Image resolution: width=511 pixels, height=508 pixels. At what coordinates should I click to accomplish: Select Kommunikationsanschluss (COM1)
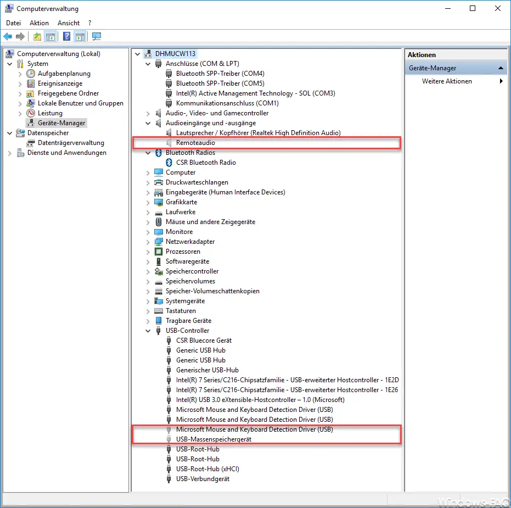(x=227, y=103)
